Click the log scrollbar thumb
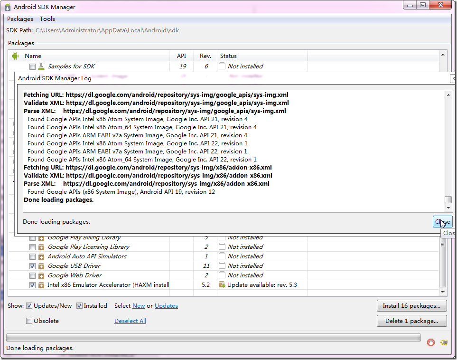This screenshot has width=457, height=360. (x=448, y=199)
